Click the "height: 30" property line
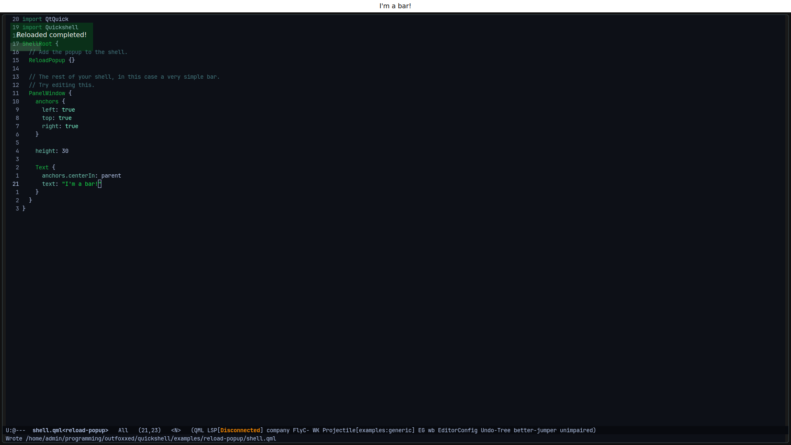 point(52,151)
